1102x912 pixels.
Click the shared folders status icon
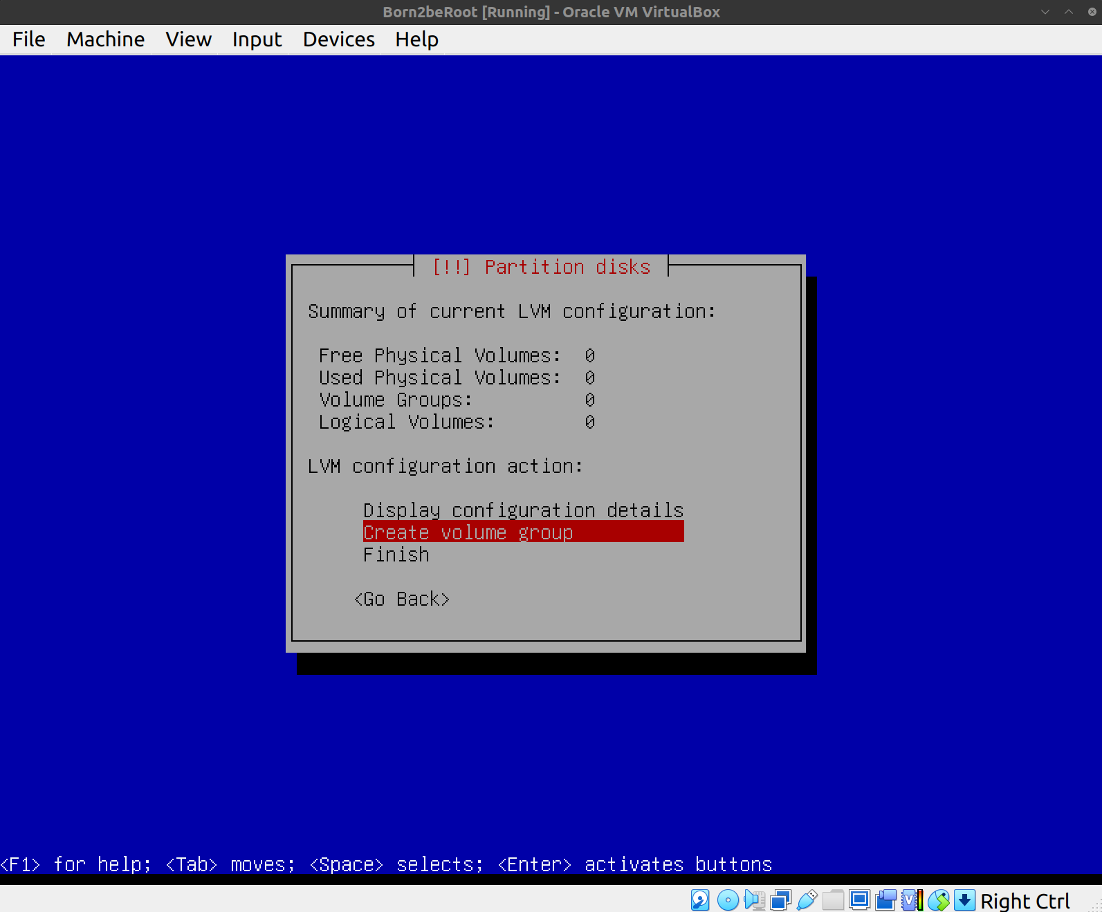coord(833,900)
